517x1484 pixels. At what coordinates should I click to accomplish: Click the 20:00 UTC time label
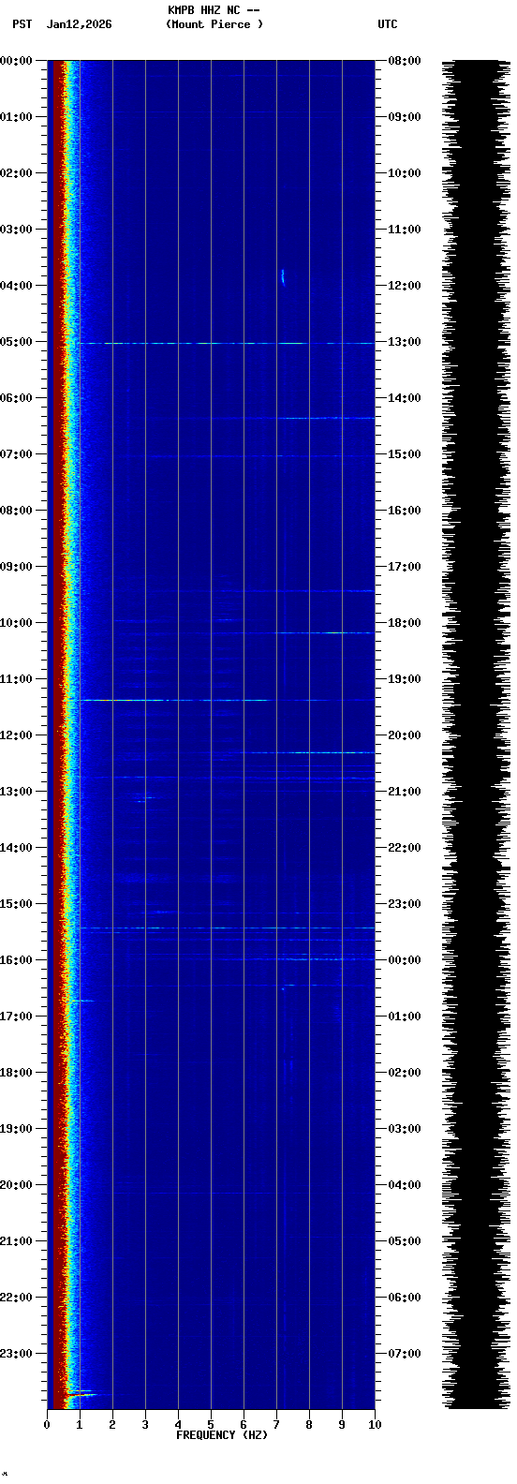pos(405,735)
